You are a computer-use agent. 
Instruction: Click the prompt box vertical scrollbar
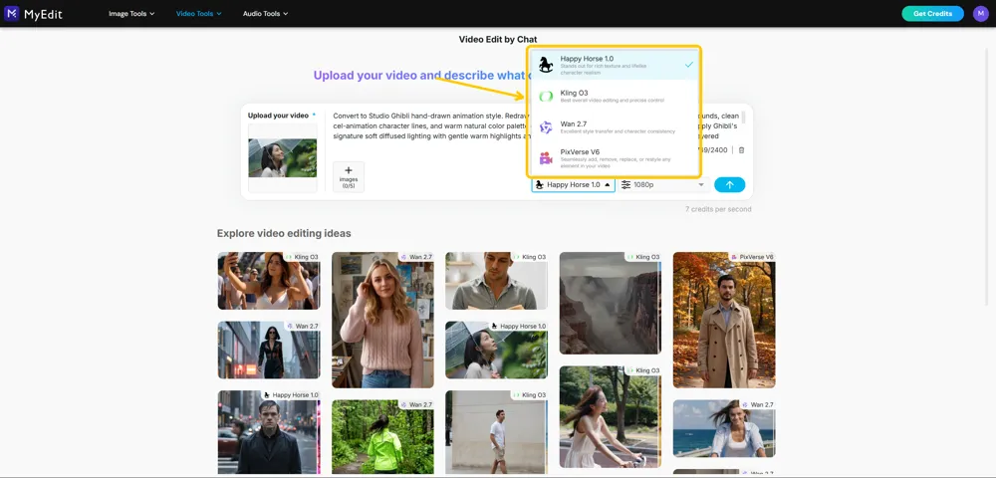(x=743, y=119)
